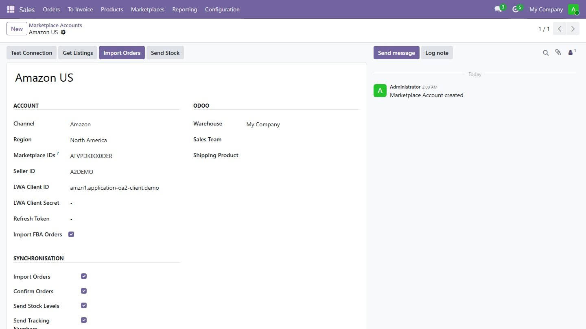Open the record actions gear menu
Screen dimensions: 586x329
(x=63, y=32)
